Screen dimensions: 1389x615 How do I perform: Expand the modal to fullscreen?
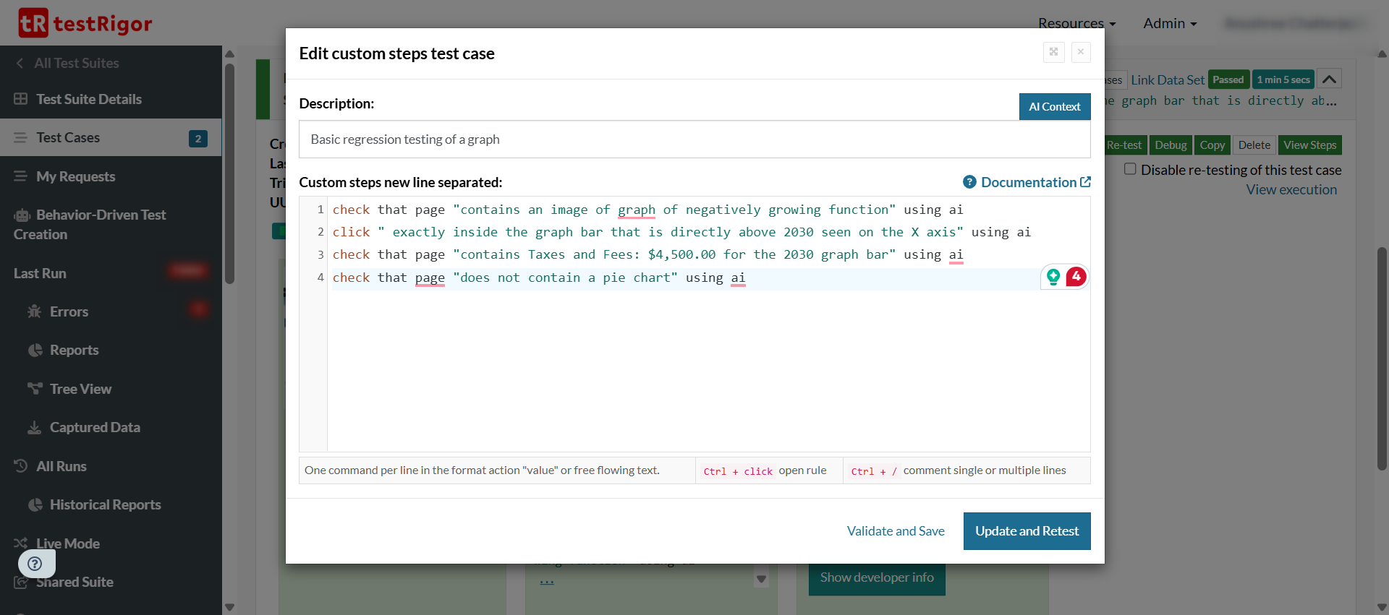click(1053, 52)
